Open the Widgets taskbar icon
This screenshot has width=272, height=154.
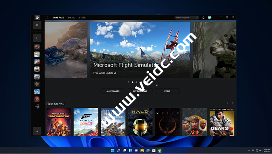pos(130,150)
